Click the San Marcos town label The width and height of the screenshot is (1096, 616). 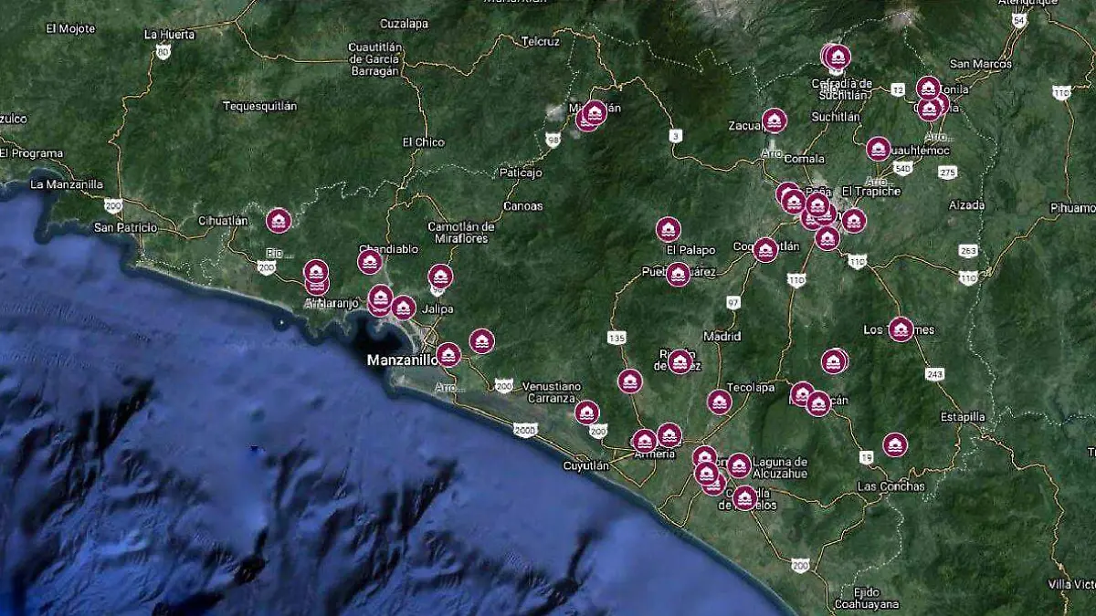(981, 64)
